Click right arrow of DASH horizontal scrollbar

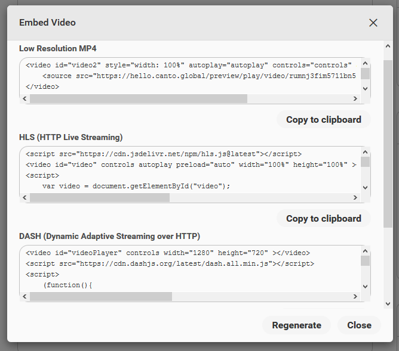[355, 297]
